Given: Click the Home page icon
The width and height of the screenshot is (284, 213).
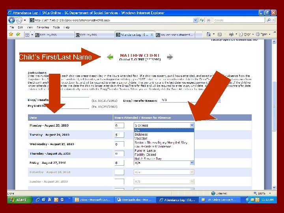Looking at the screenshot, I should [209, 34].
